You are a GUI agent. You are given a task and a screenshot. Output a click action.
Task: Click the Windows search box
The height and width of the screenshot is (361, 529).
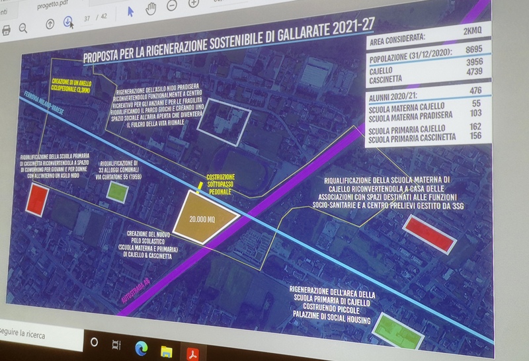pos(40,335)
